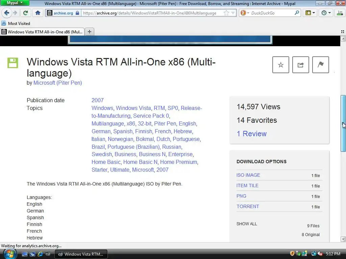Click the Enterprise topic link
This screenshot has height=259, width=346.
(180, 154)
